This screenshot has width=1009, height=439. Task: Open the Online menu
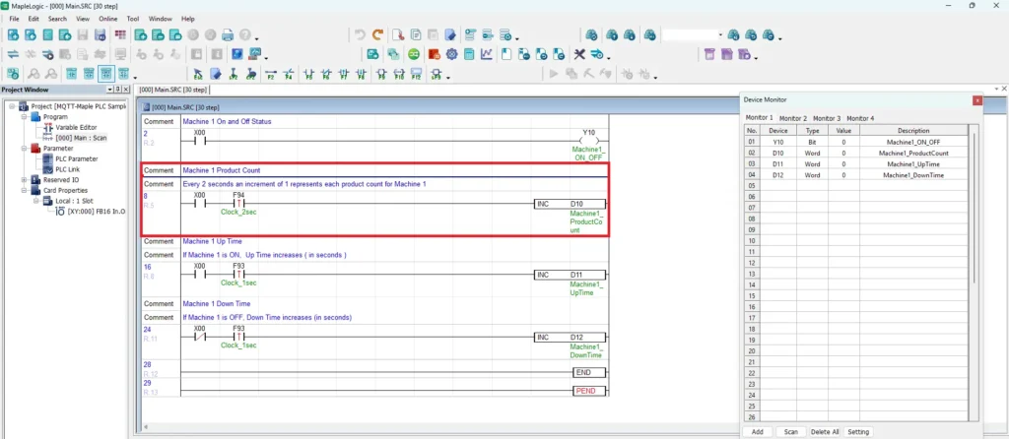(x=108, y=19)
